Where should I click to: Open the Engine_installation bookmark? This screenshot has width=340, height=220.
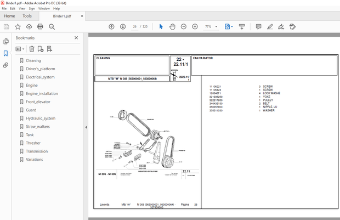pyautogui.click(x=42, y=93)
